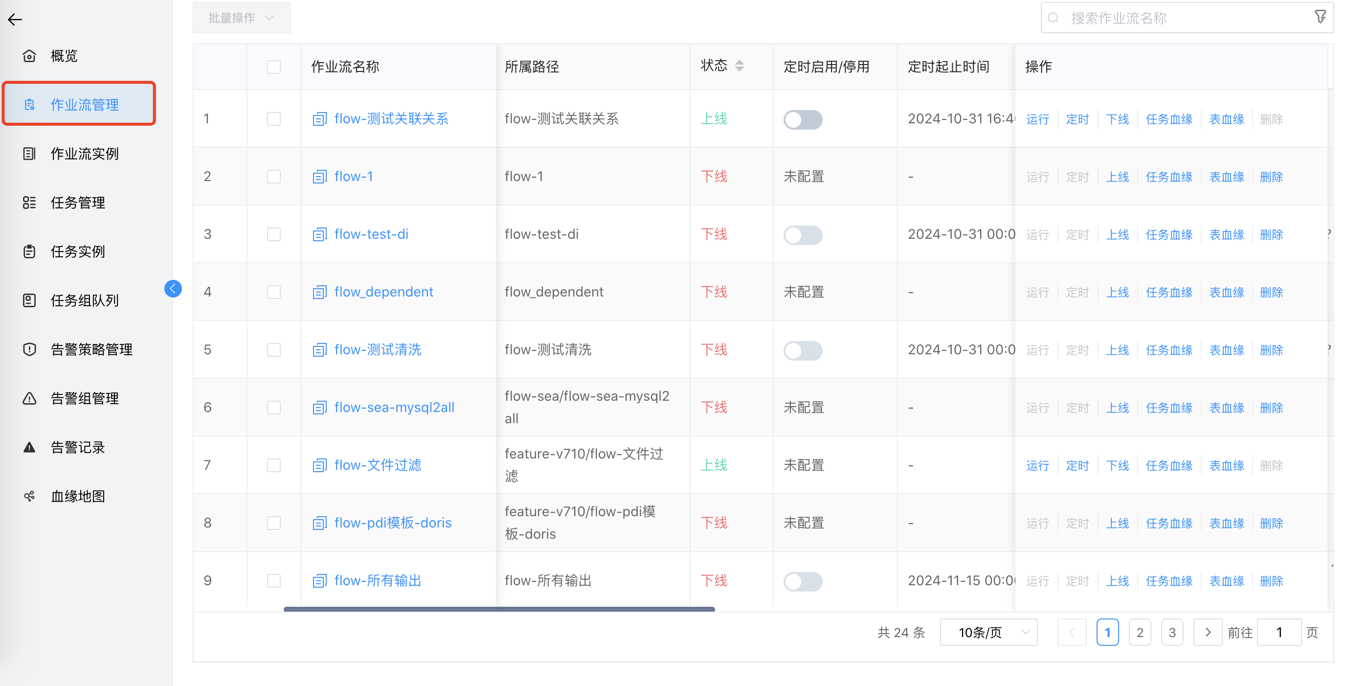This screenshot has height=686, width=1347.
Task: Select the 告警策略管理 alert policy icon
Action: pos(30,349)
